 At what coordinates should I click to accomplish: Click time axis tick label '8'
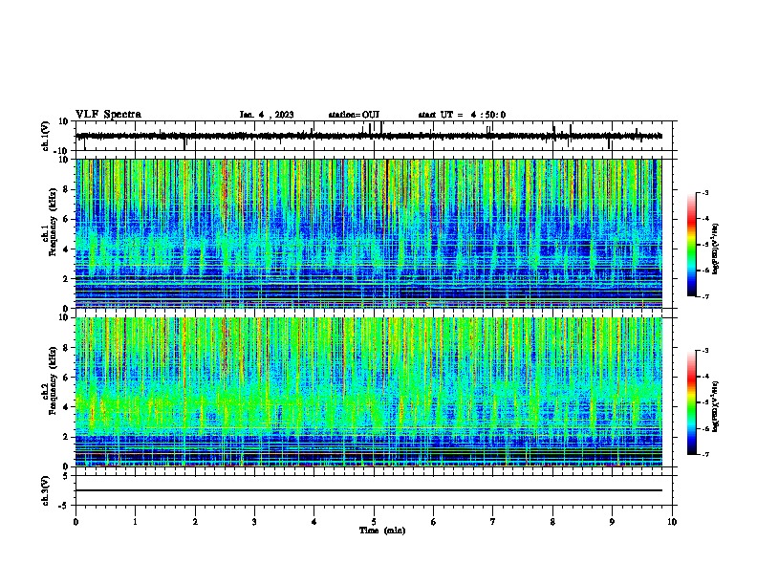click(552, 522)
